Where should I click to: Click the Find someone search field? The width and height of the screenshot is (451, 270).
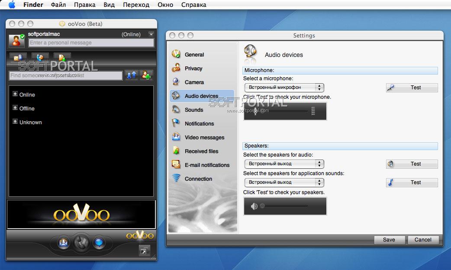click(66, 75)
